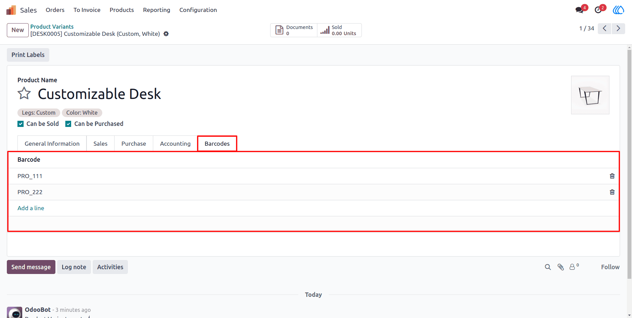
Task: Click the Log note button
Action: coord(74,267)
